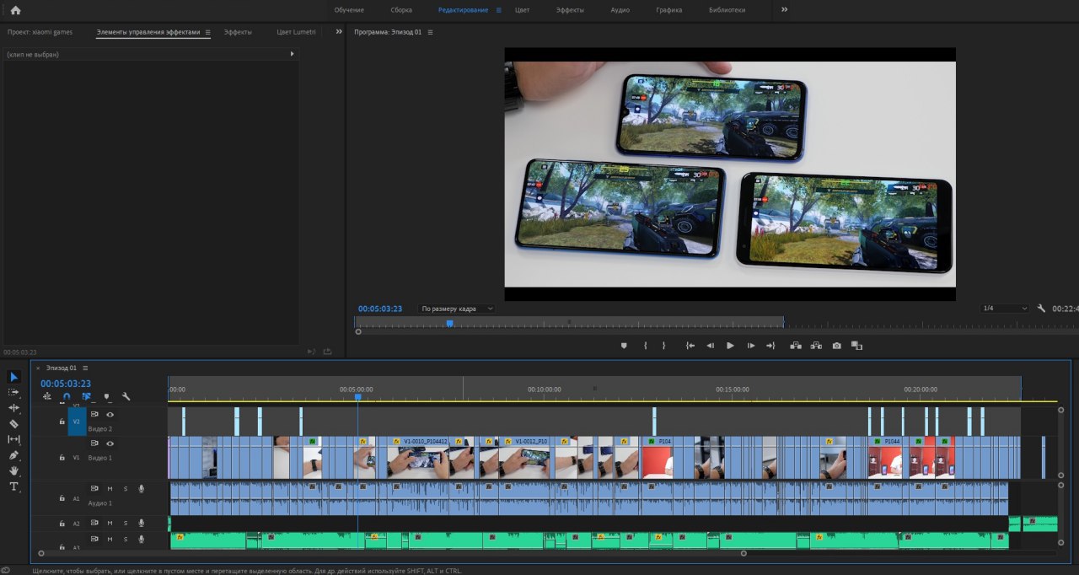Click Add Marker in program monitor
Screen dimensions: 1079x575
[x=624, y=346]
